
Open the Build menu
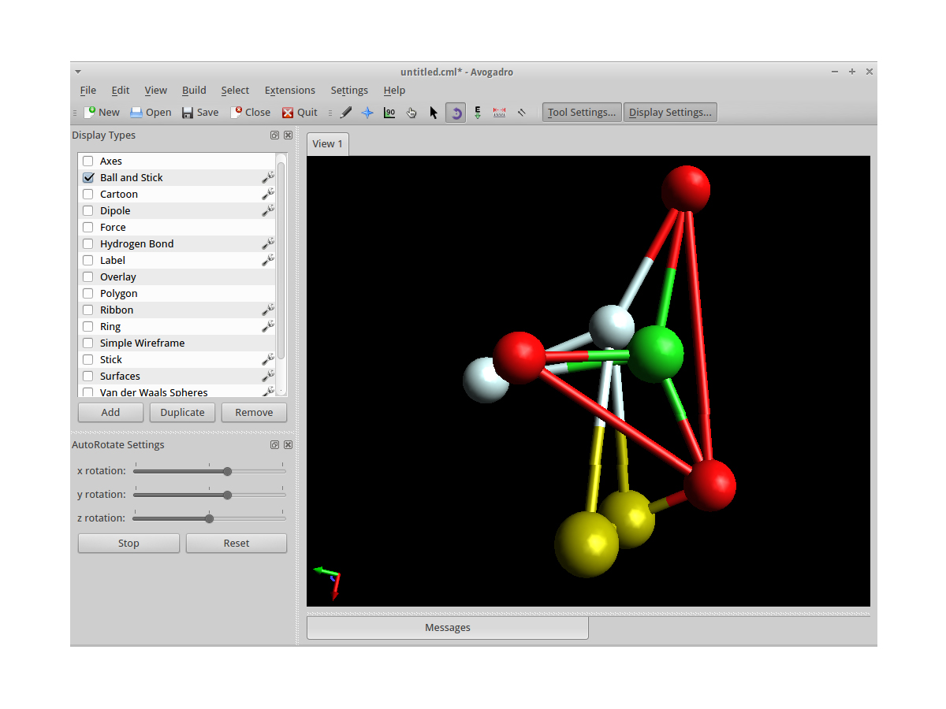click(x=194, y=91)
